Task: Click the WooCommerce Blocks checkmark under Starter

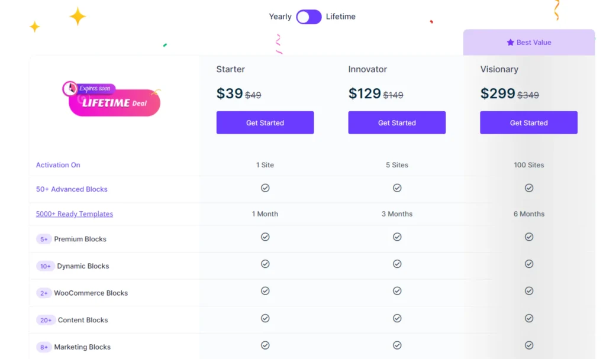Action: click(265, 290)
